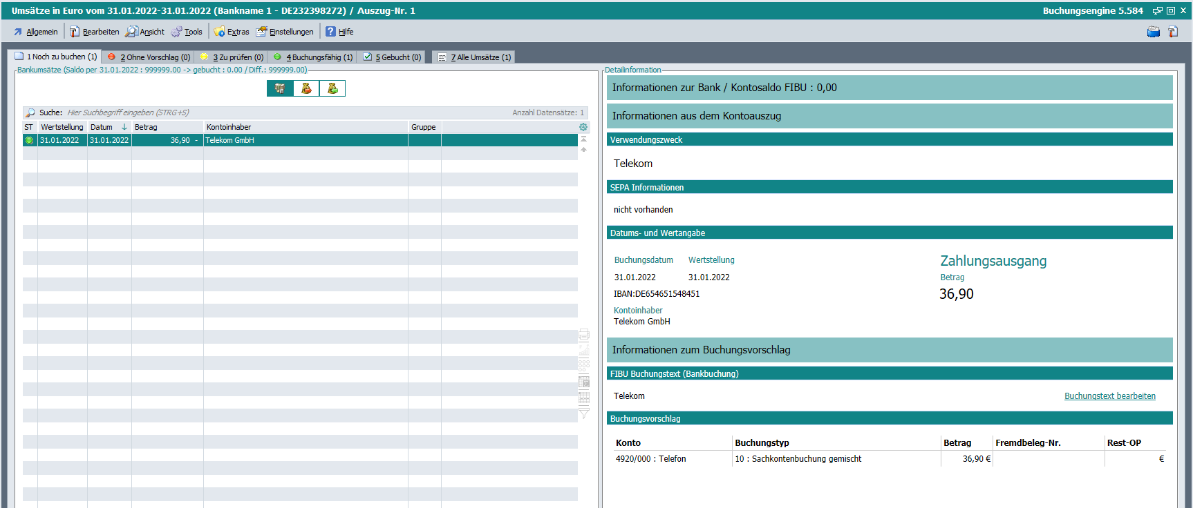Click the hammer document icon at top right

click(x=1173, y=32)
